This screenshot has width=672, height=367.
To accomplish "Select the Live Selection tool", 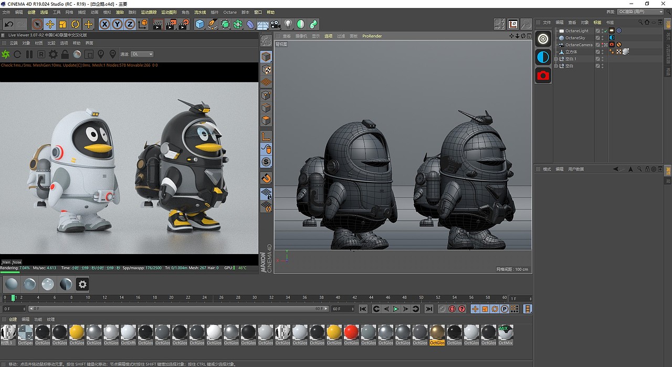I will coord(37,24).
